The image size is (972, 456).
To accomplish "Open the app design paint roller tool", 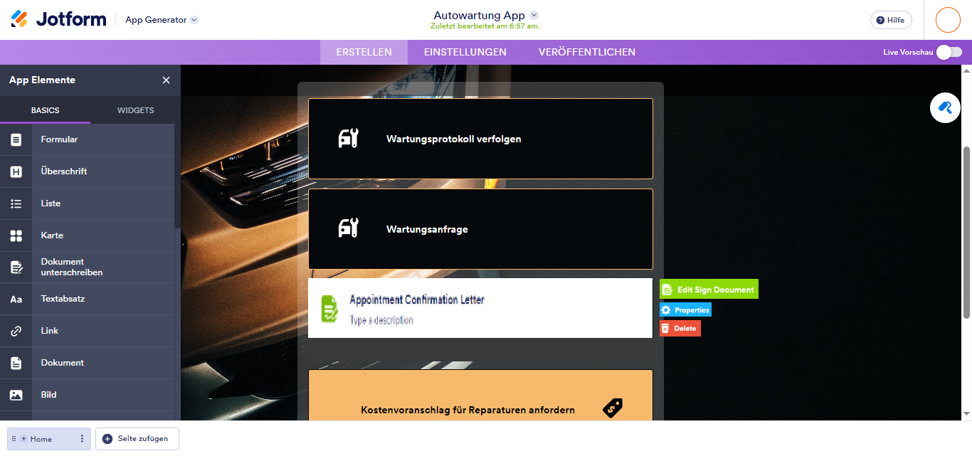I will 945,107.
